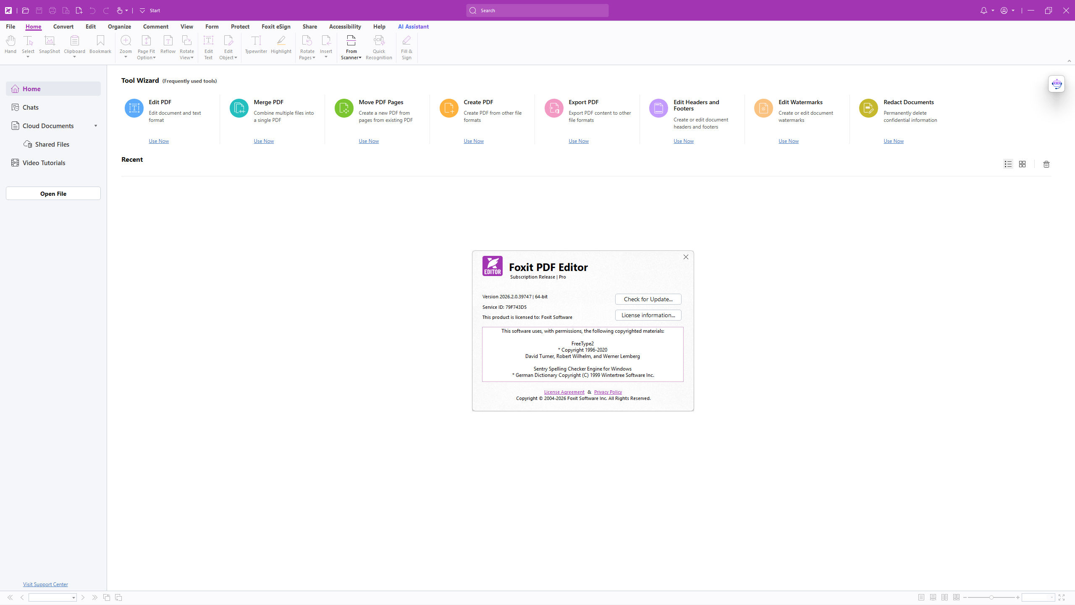Toggle continuous facing view in status bar
The width and height of the screenshot is (1075, 605).
pyautogui.click(x=957, y=597)
